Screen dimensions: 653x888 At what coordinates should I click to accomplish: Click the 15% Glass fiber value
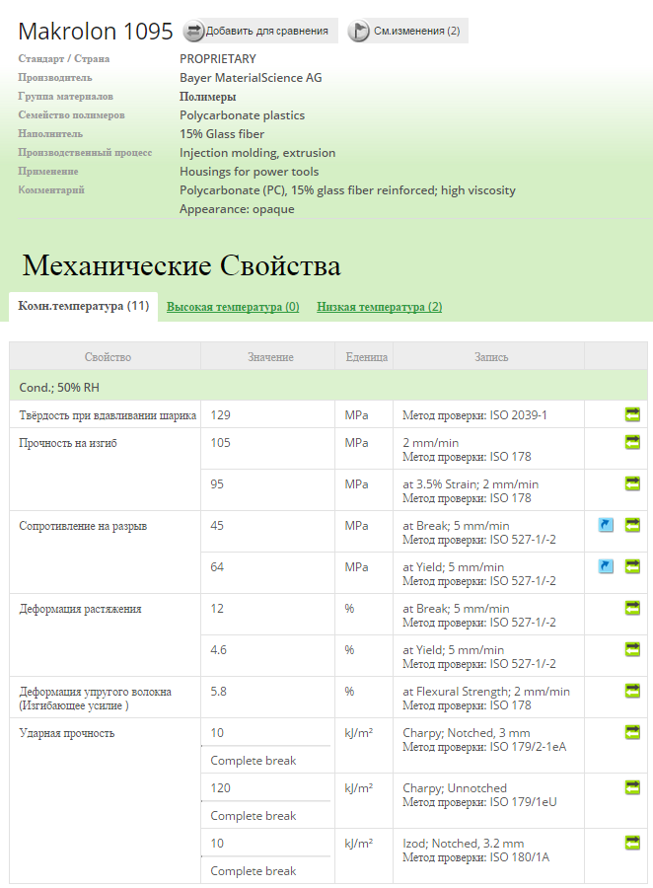coord(222,133)
